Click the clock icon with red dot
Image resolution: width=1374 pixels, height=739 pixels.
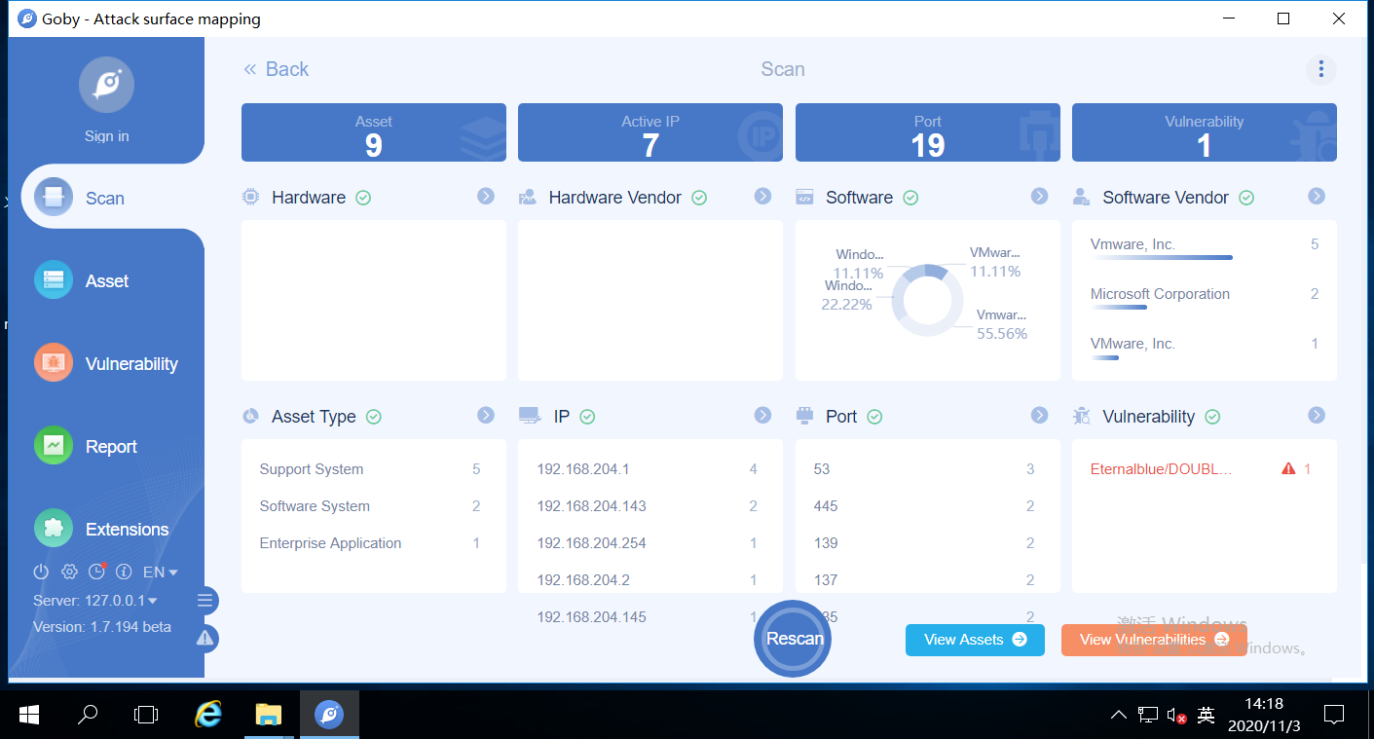pos(96,572)
